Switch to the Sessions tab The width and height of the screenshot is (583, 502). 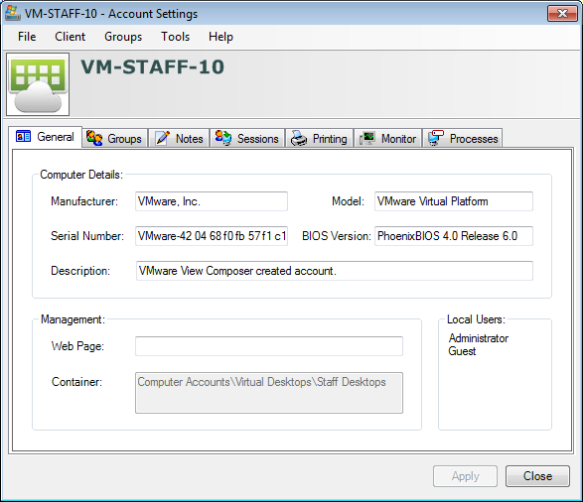(247, 138)
